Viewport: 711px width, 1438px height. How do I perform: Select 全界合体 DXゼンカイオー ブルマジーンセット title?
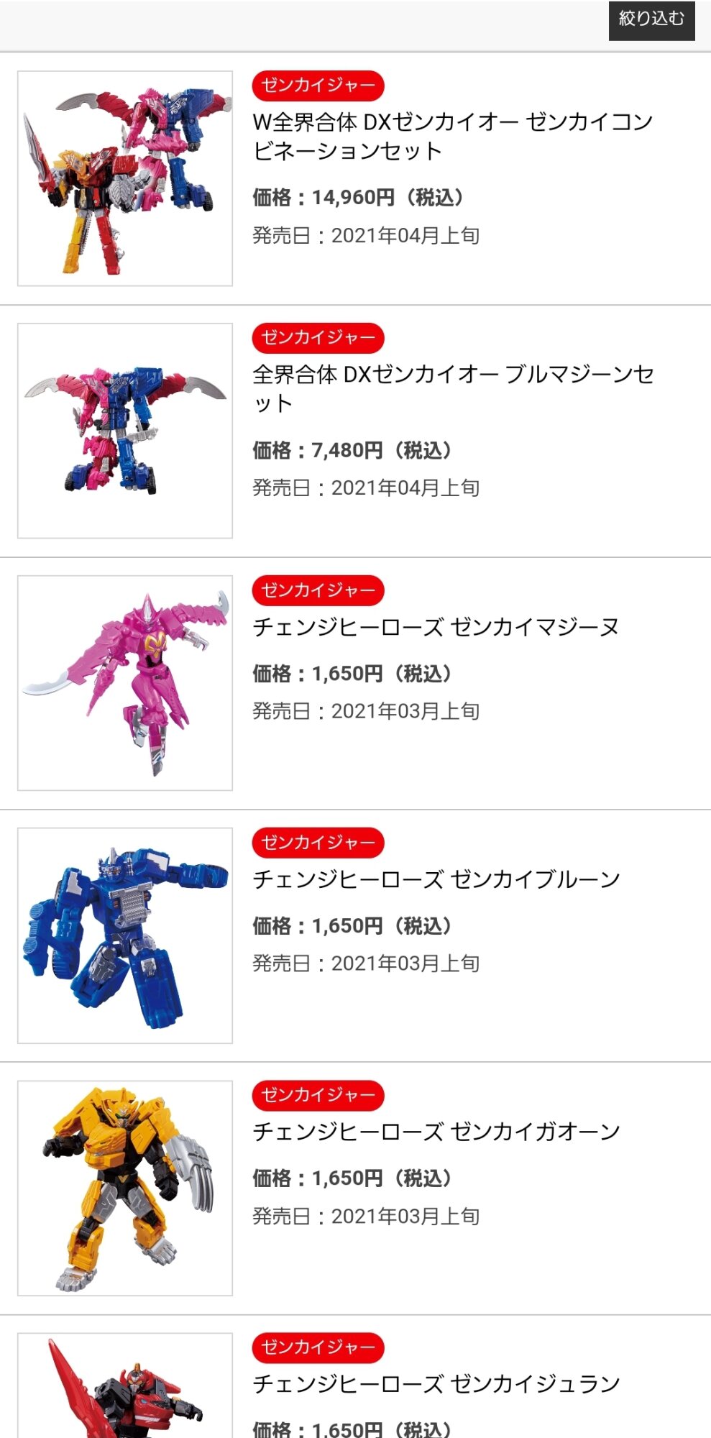click(453, 388)
